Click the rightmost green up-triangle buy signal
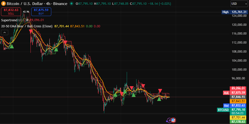 (159, 99)
